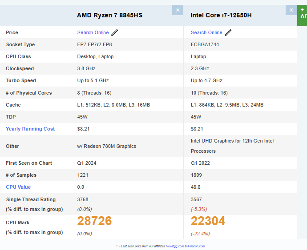The width and height of the screenshot is (307, 250).
Task: Open Search Online for AMD Ryzen 7 8845HS
Action: (x=93, y=32)
